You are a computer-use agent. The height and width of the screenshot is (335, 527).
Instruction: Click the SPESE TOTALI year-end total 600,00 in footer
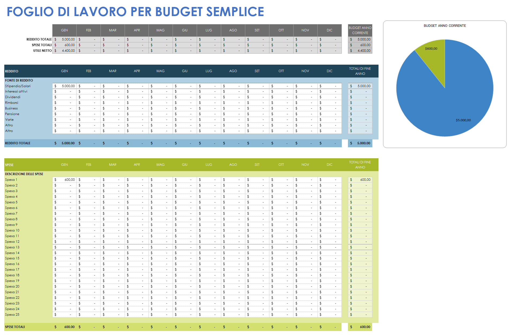click(360, 327)
